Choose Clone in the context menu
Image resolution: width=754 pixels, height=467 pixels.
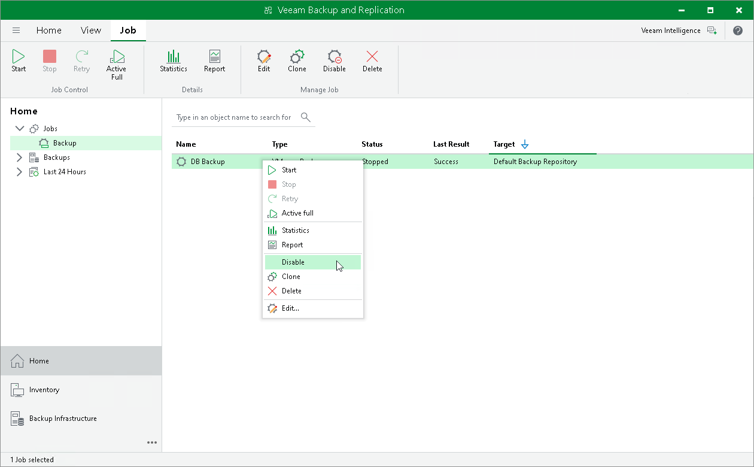click(x=313, y=277)
